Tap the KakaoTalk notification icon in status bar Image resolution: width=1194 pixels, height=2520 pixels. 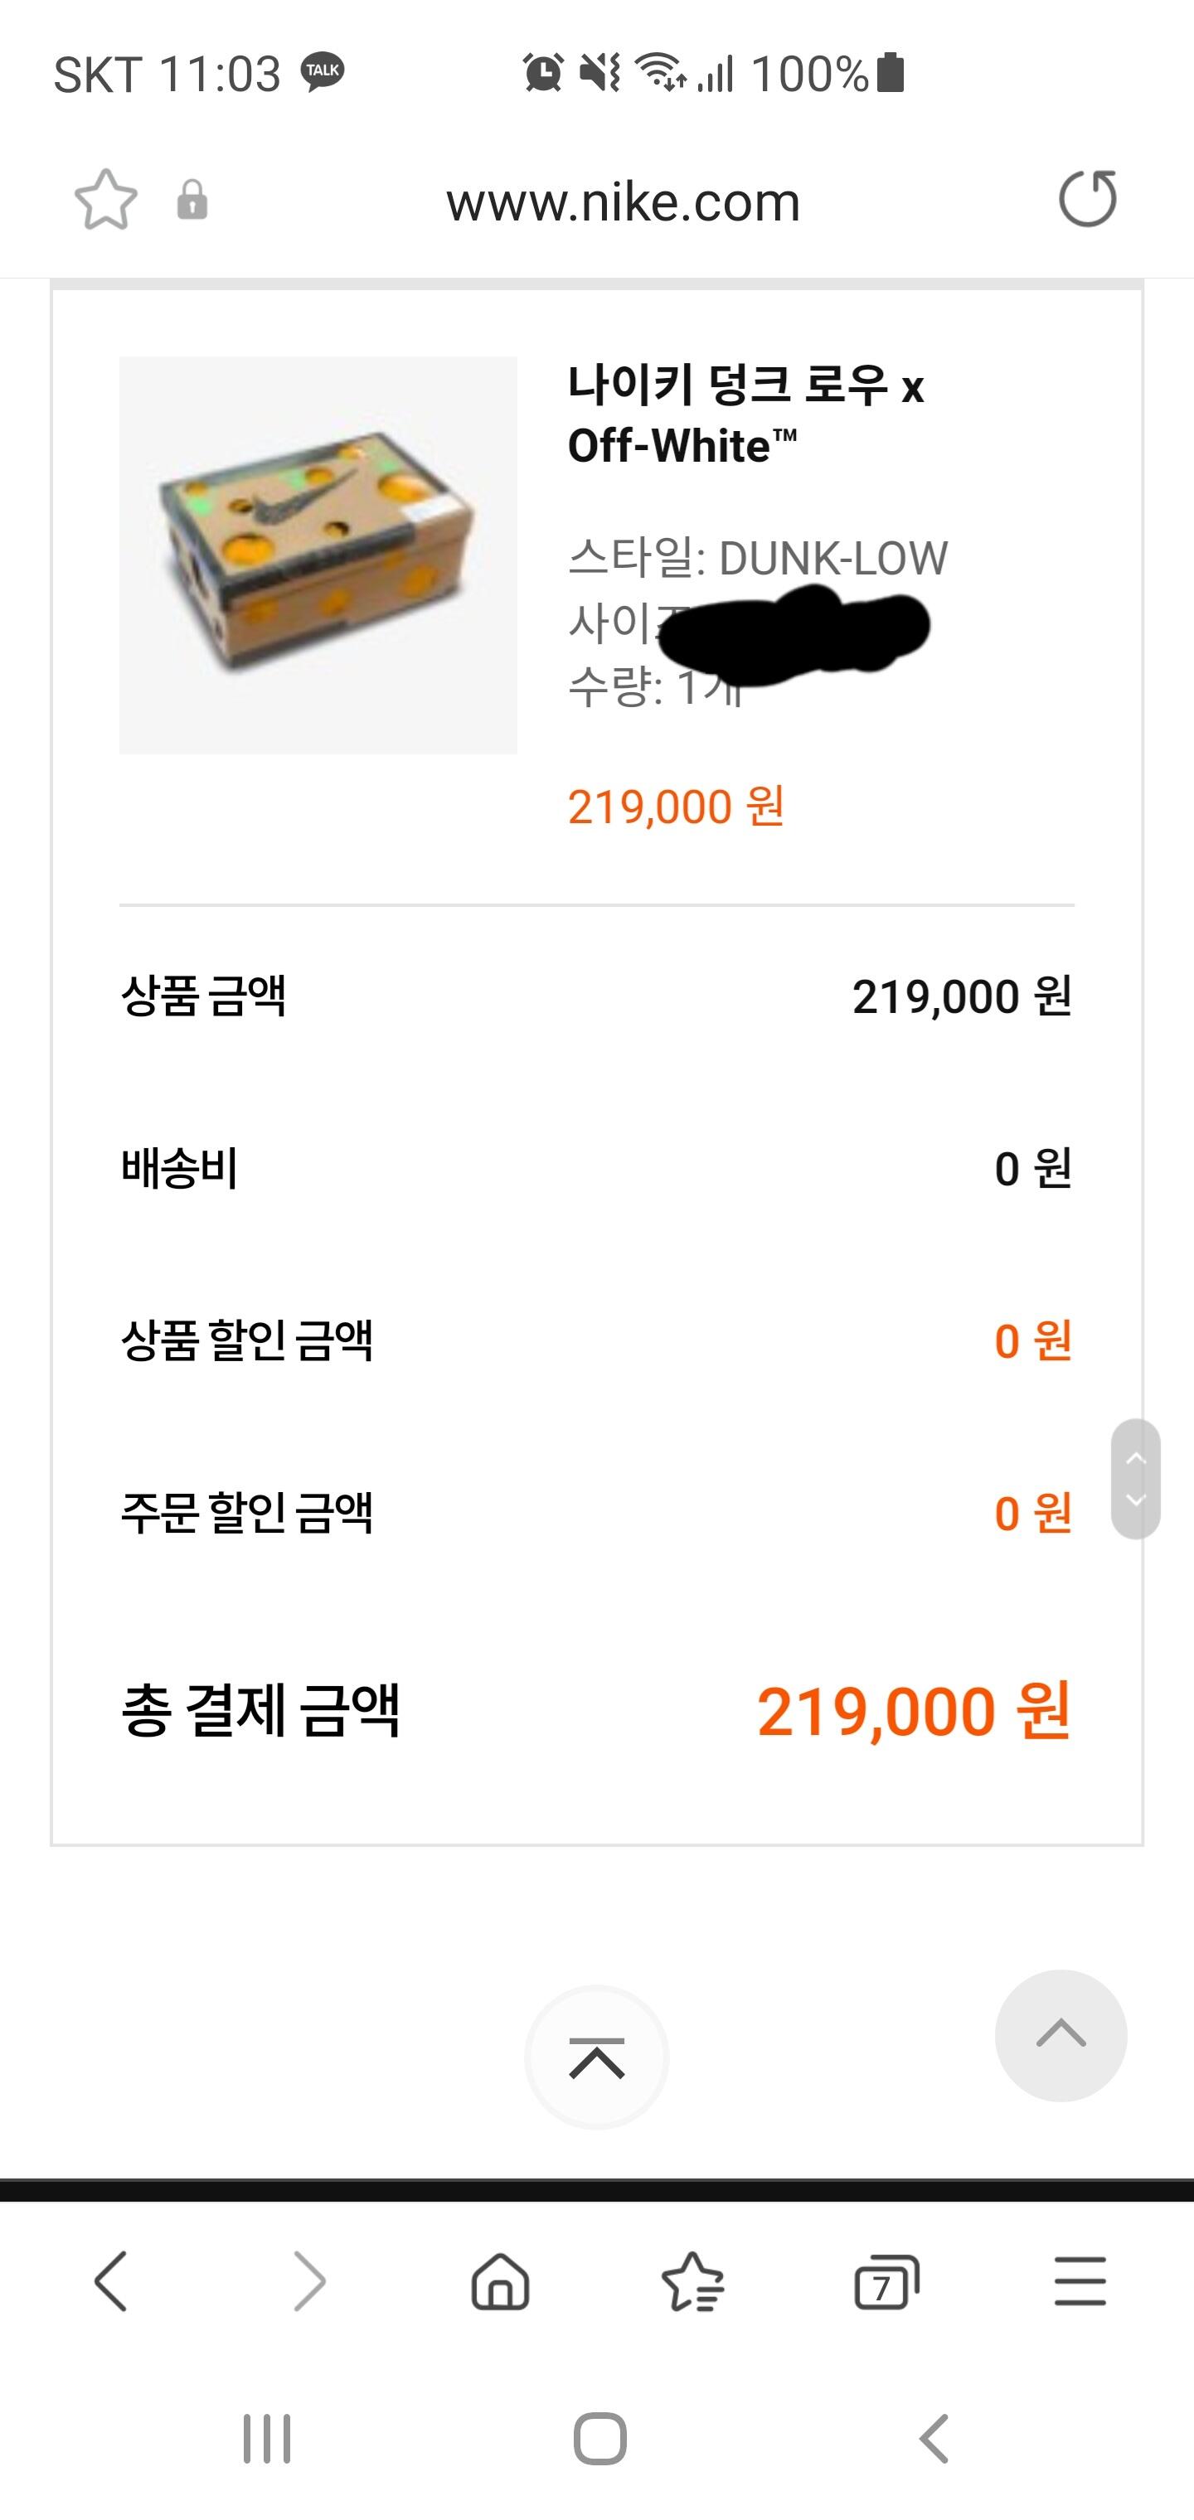click(322, 71)
